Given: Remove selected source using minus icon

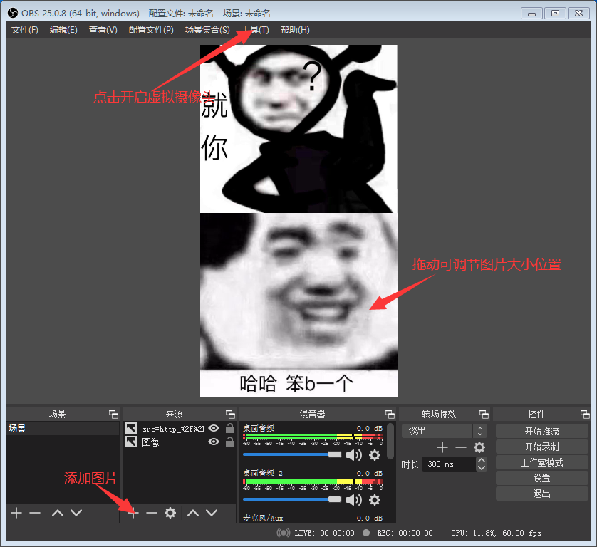Looking at the screenshot, I should pyautogui.click(x=151, y=513).
